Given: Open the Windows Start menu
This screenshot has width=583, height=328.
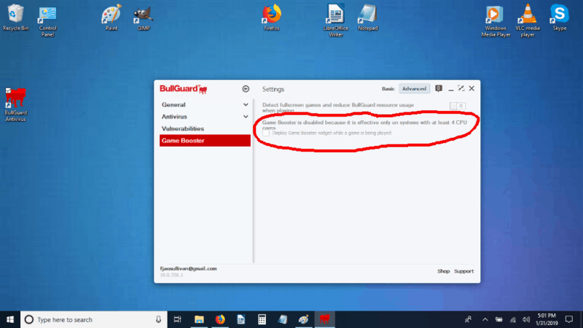Looking at the screenshot, I should pyautogui.click(x=10, y=319).
